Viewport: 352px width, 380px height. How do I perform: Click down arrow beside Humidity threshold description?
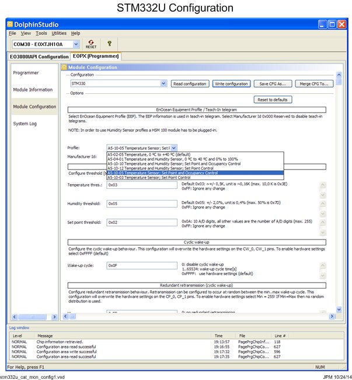[323, 213]
